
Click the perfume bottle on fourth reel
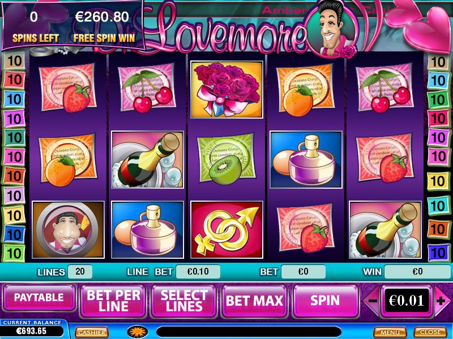tap(306, 160)
